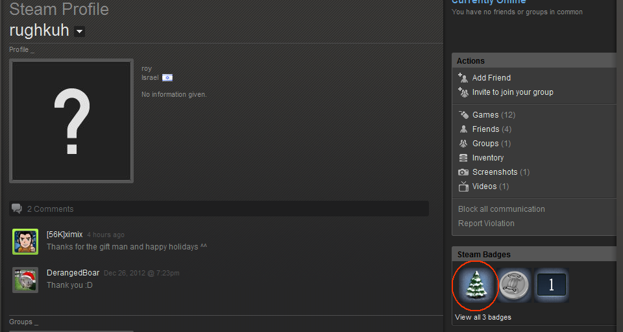
Task: Invite user to join your group
Action: [x=513, y=92]
